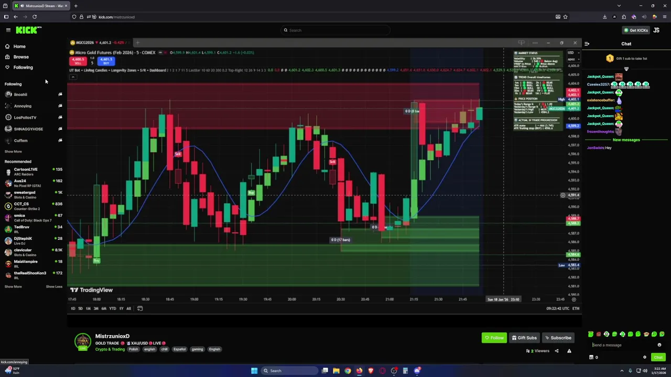
Task: Report the stream with the warning icon
Action: [569, 351]
